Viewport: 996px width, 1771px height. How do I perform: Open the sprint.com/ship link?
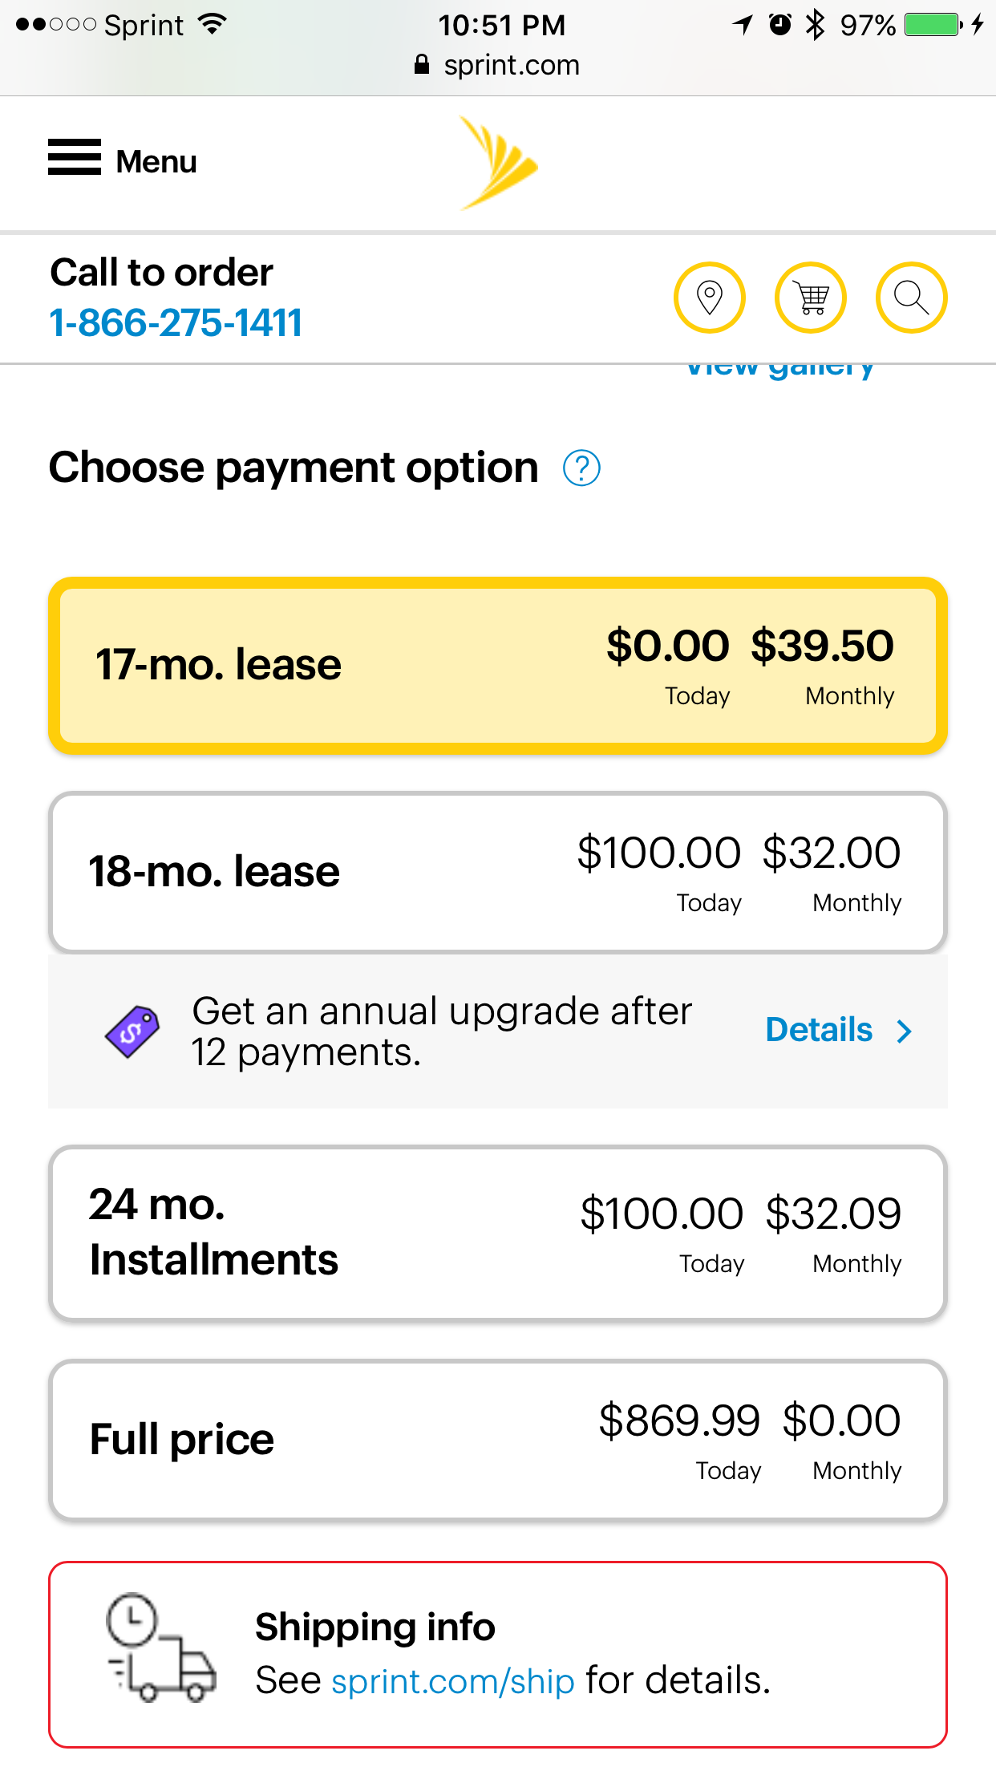[x=453, y=1681]
